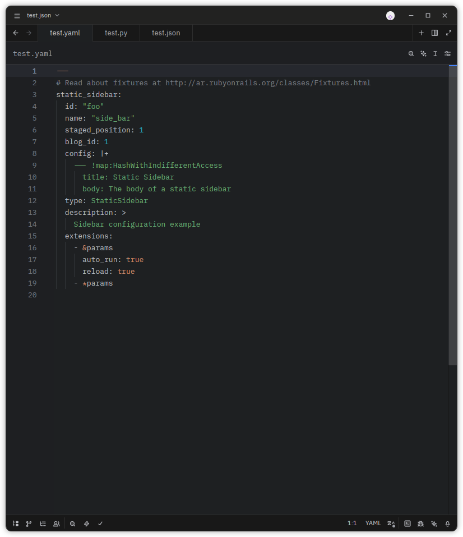463x537 pixels.
Task: Open project search in status bar
Action: pyautogui.click(x=72, y=524)
